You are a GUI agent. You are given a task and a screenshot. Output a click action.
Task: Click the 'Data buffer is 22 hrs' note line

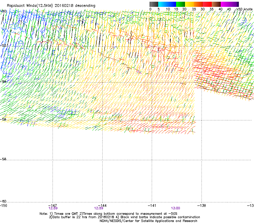(x=124, y=217)
